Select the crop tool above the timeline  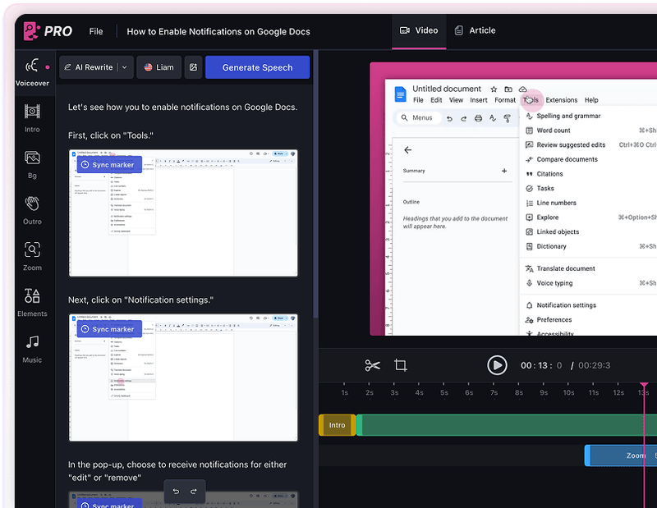pos(401,364)
